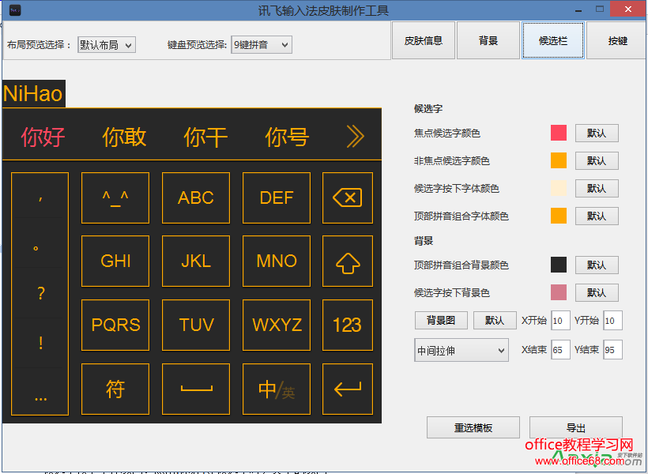Click inside the X开始 input field
648x474 pixels.
560,320
